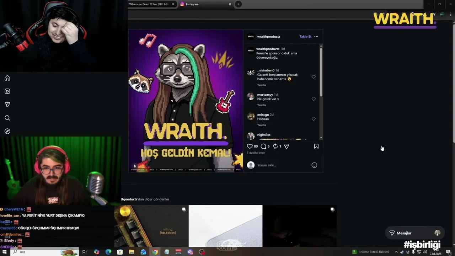Save post with bookmark icon
455x256 pixels.
[x=316, y=146]
